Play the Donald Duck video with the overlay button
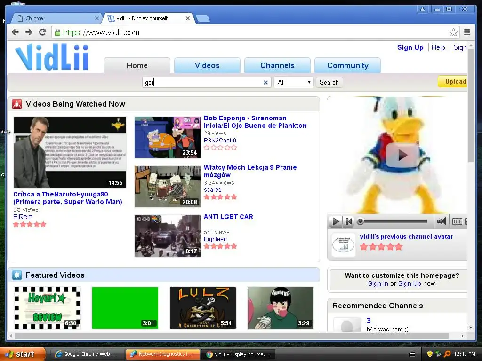Image resolution: width=482 pixels, height=361 pixels. 402,155
